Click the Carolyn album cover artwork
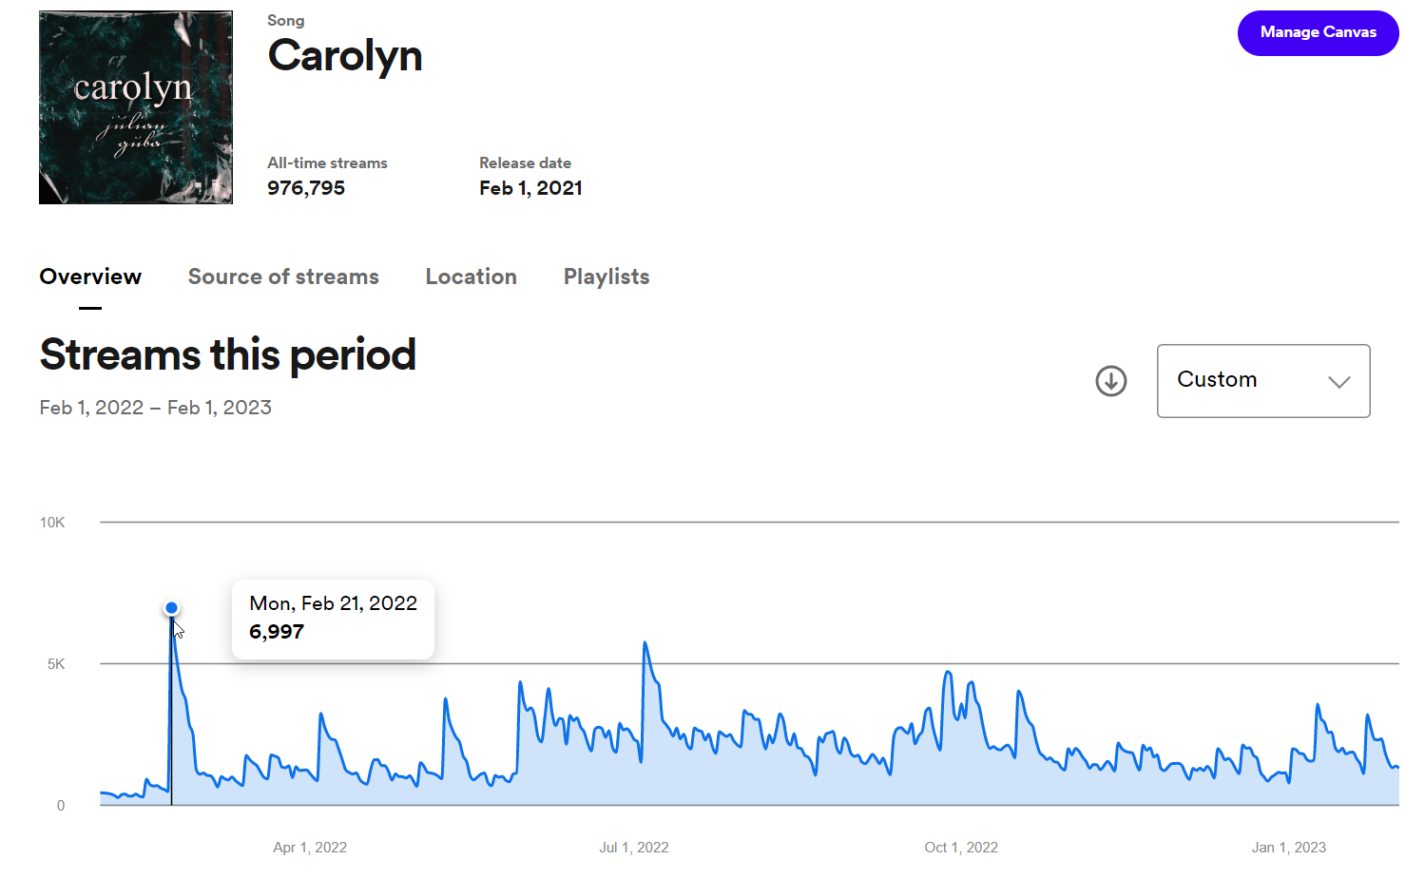 [136, 107]
